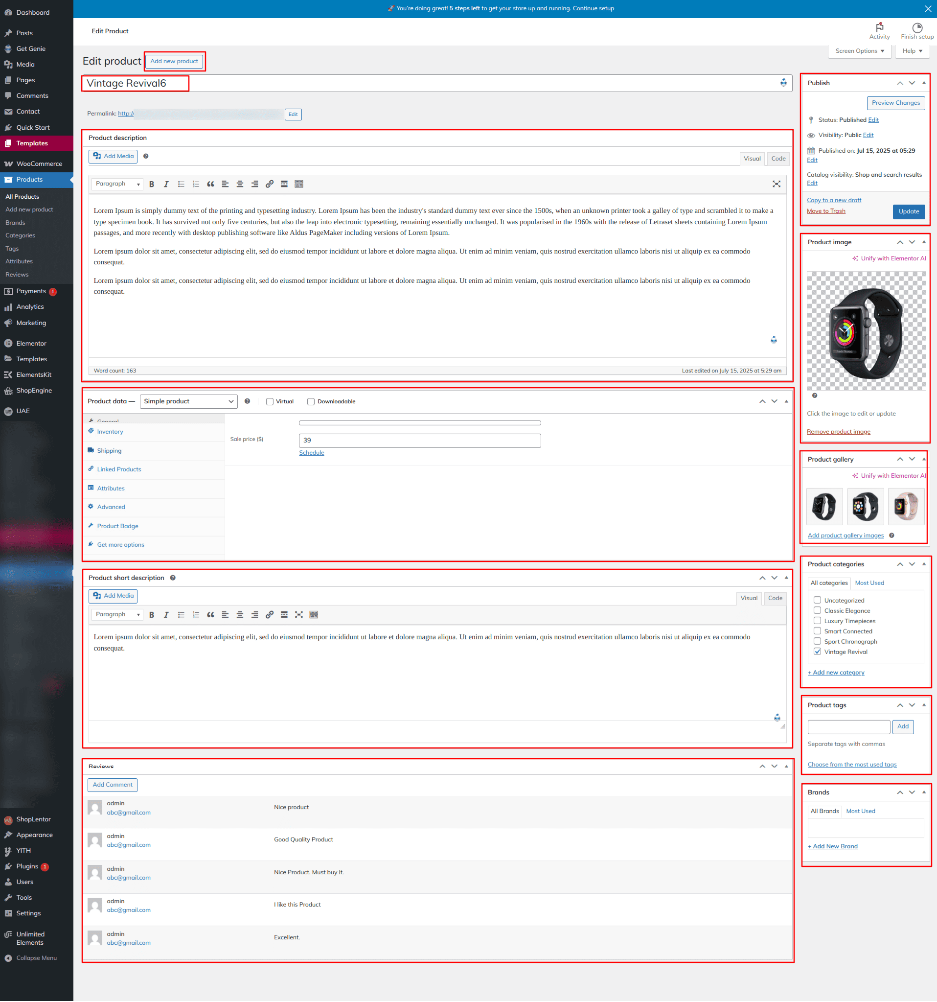Check the Uncategorized category
This screenshot has height=1002, width=937.
(818, 600)
